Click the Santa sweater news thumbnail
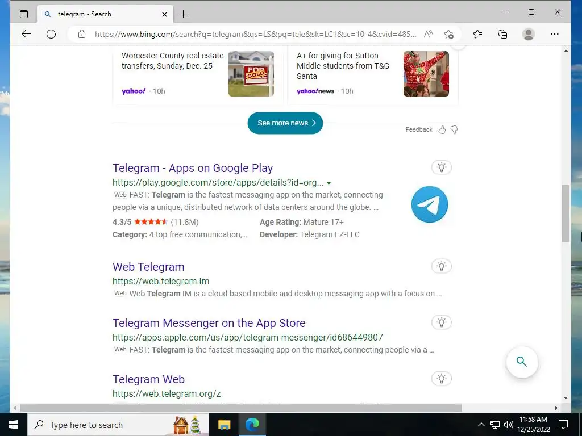Screen dimensions: 582x436 coord(426,74)
